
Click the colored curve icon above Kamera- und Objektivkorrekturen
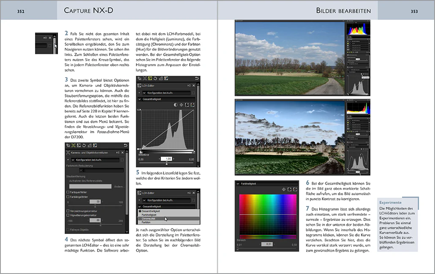click(95, 145)
